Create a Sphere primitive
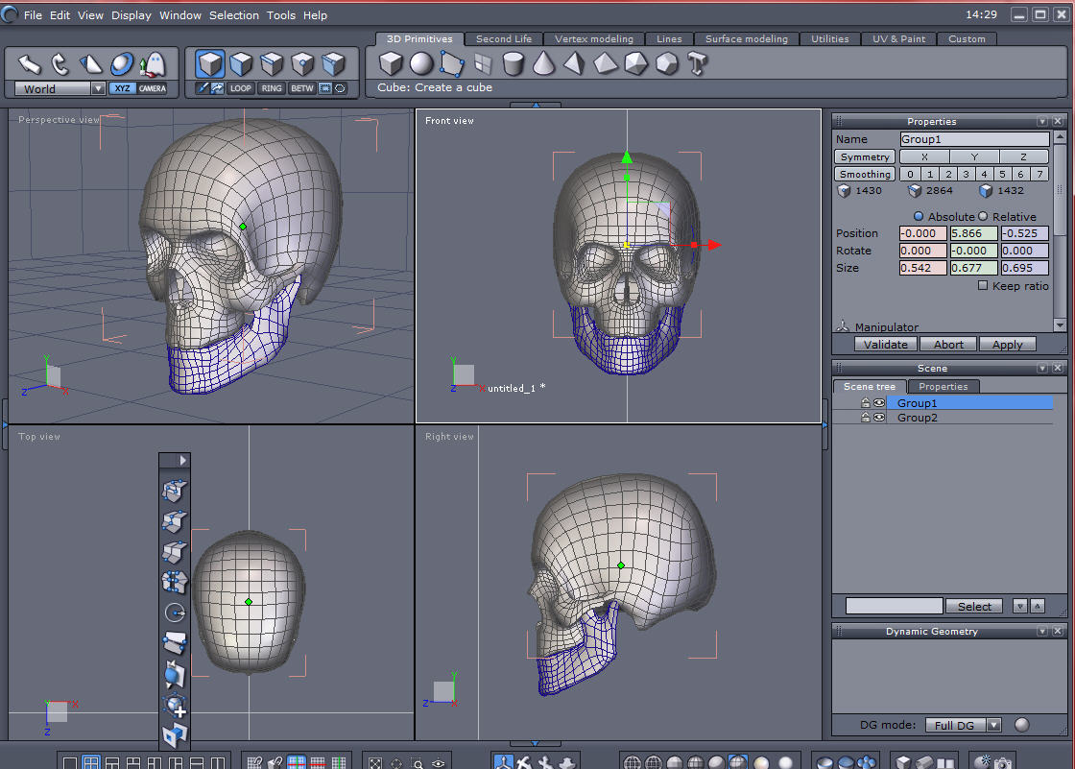Screen dimensions: 1075x769 pos(421,63)
